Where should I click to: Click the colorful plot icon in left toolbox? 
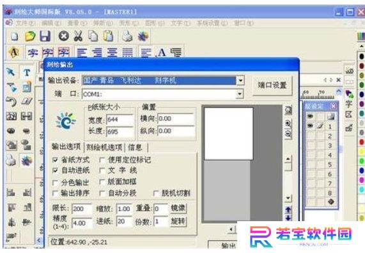pos(27,161)
